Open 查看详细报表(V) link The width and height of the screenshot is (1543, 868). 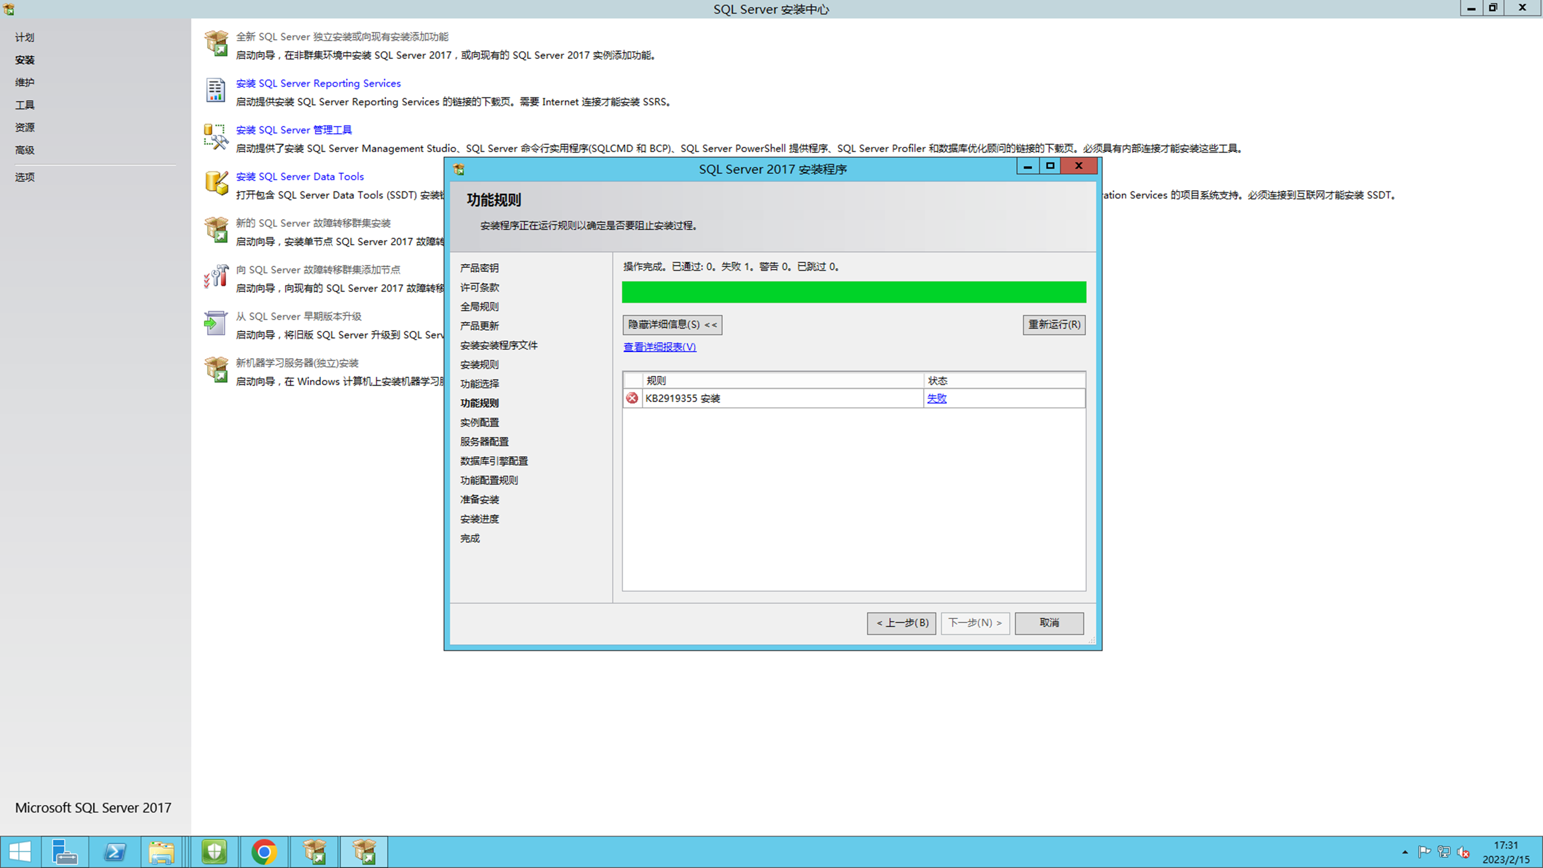[659, 347]
